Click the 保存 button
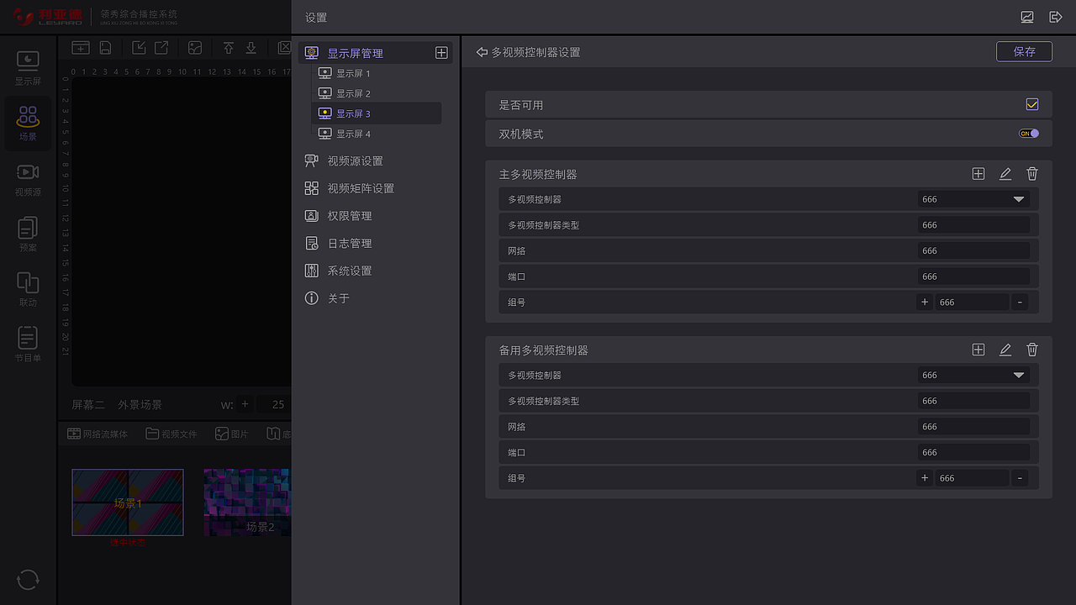Image resolution: width=1076 pixels, height=605 pixels. tap(1024, 51)
